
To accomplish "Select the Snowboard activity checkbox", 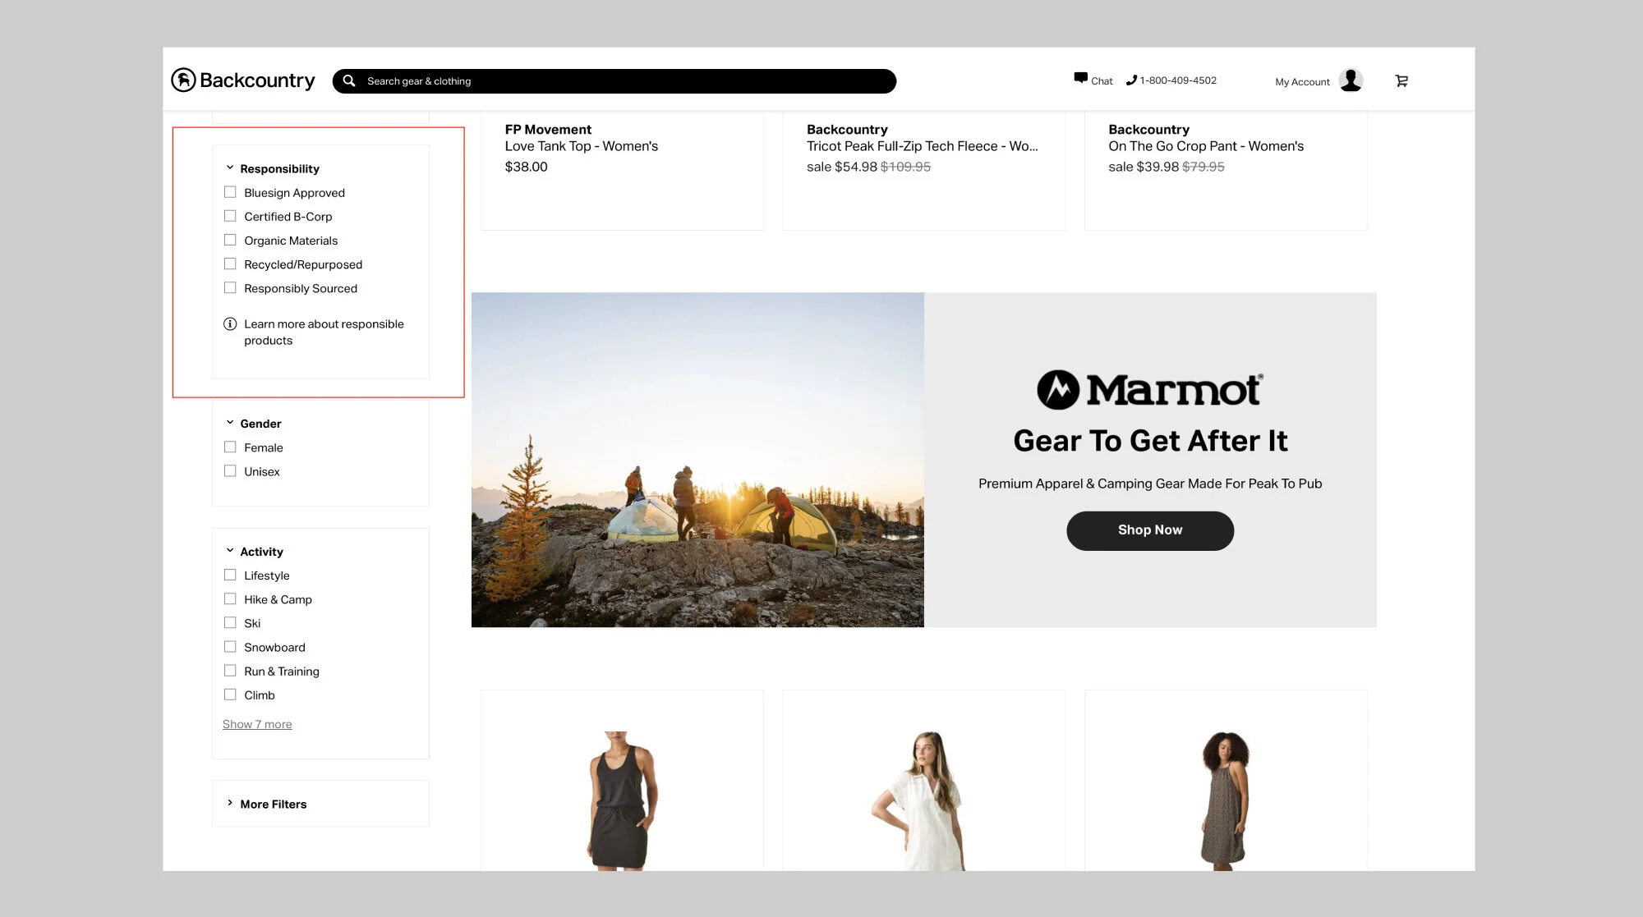I will coord(230,646).
